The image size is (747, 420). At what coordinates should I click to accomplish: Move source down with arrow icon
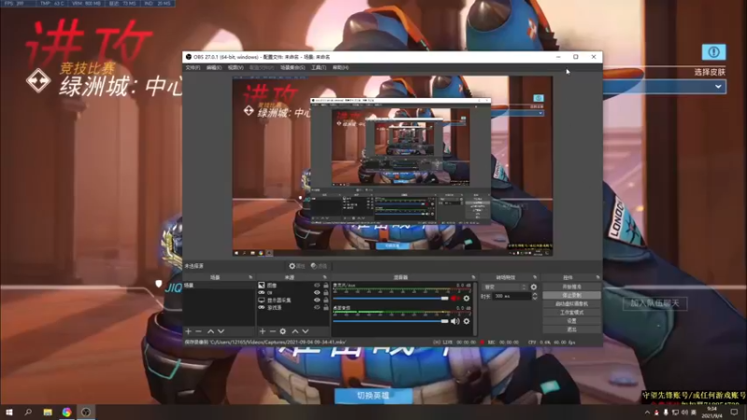coord(305,331)
